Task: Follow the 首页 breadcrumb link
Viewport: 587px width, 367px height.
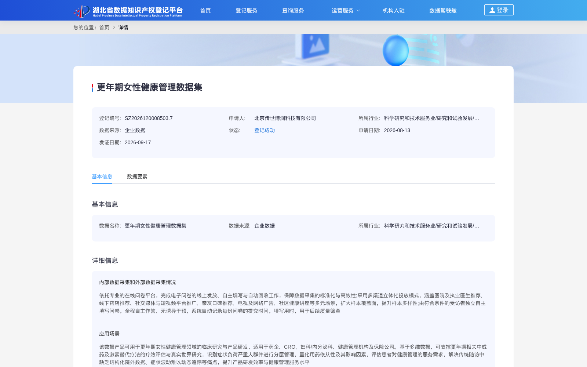Action: tap(104, 28)
